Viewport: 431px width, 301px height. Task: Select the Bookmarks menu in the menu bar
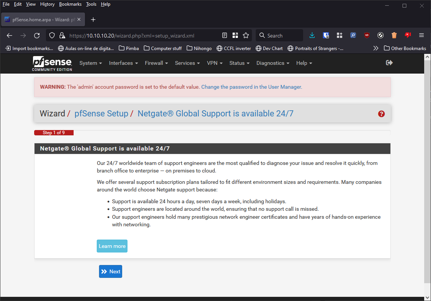(70, 4)
